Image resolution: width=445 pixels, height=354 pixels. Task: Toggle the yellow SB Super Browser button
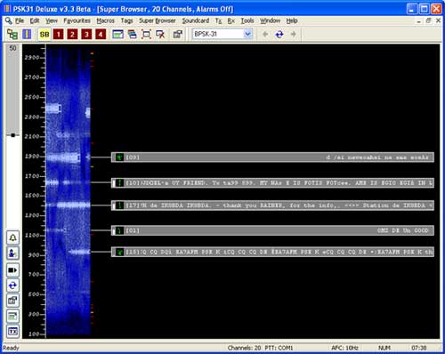tap(44, 35)
